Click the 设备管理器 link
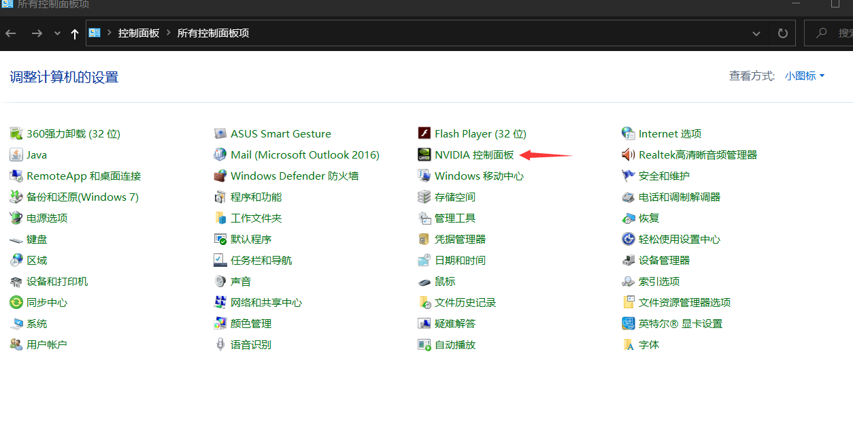The height and width of the screenshot is (441, 853). pos(664,260)
